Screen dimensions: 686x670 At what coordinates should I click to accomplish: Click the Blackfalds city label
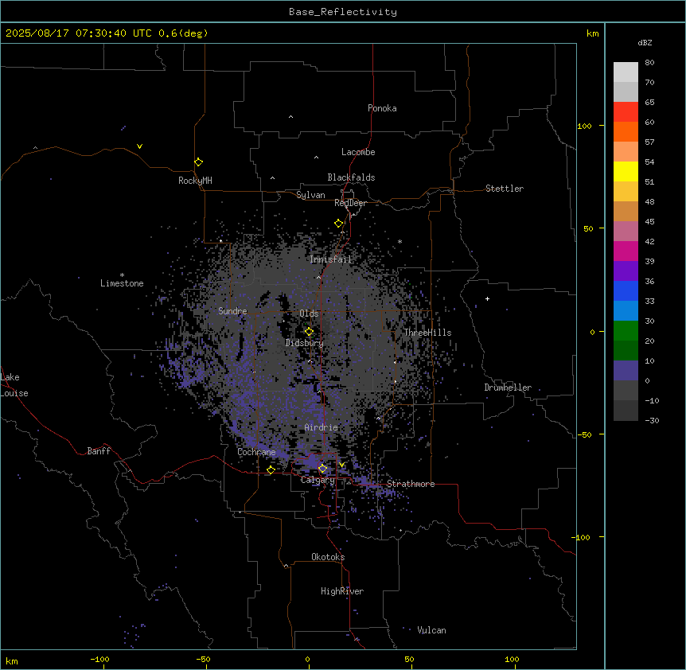351,177
